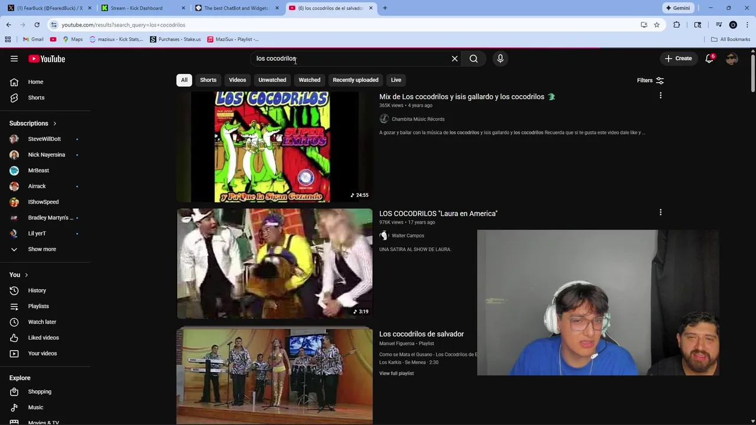Open Gemini button in Chrome

[677, 8]
